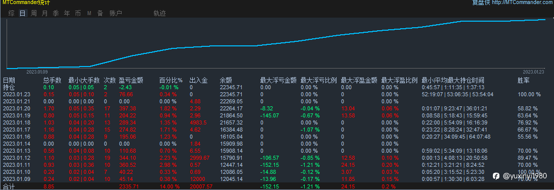This screenshot has height=190, width=554.
Task: Click the 最大浮盈比例 column header
Action: (x=400, y=81)
